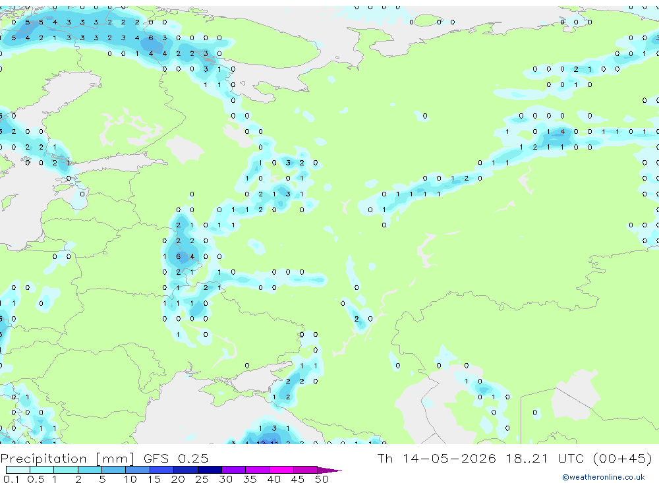659x483 pixels.
Task: Click the legend swatch between 0.5 and 1
Action: click(x=42, y=470)
